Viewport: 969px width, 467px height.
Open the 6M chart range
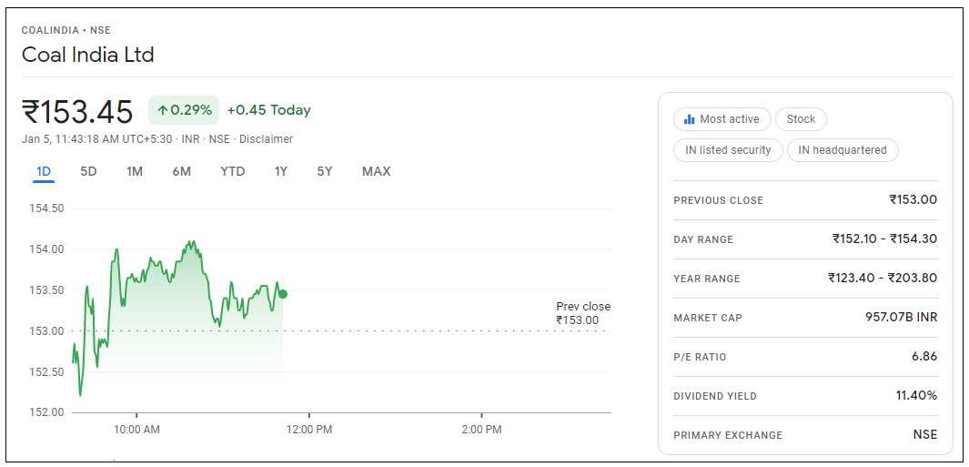point(182,171)
